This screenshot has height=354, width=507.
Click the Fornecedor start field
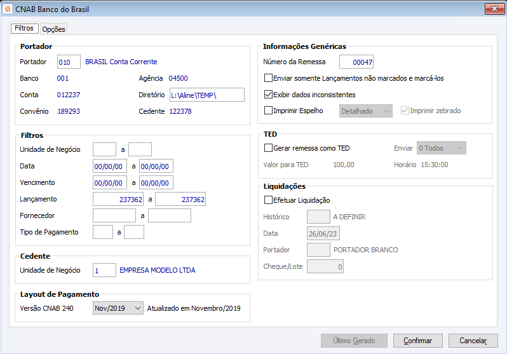(x=114, y=215)
